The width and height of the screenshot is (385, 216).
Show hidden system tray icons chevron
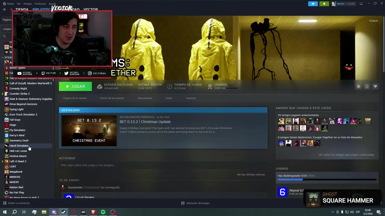[x=333, y=212]
